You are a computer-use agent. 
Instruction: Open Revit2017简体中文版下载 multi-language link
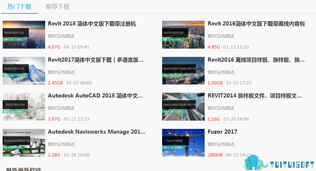tap(96, 60)
